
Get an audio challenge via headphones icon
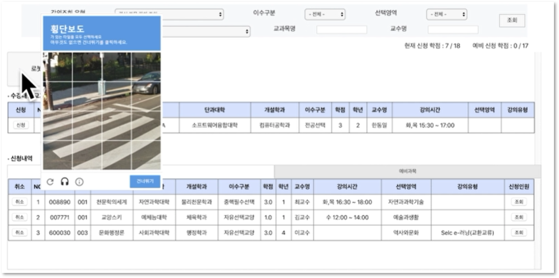pyautogui.click(x=65, y=182)
